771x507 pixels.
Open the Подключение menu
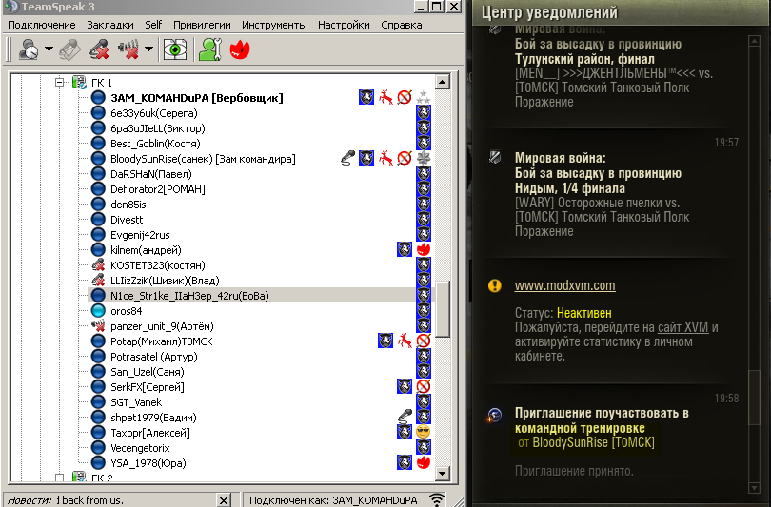click(42, 25)
